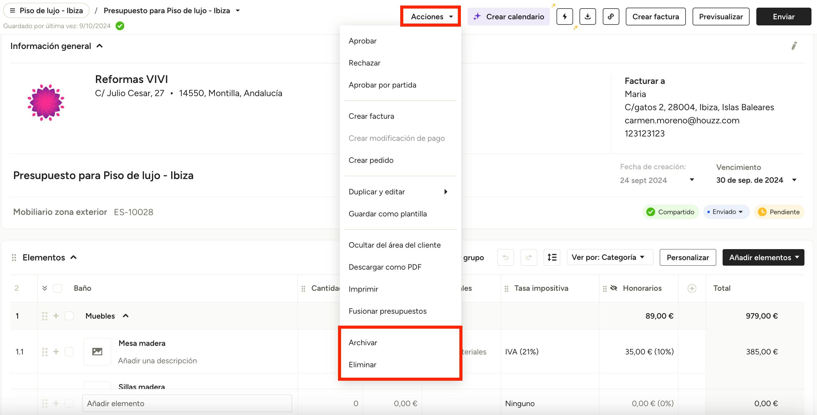Open the lightning bolt quick actions icon

tap(564, 17)
